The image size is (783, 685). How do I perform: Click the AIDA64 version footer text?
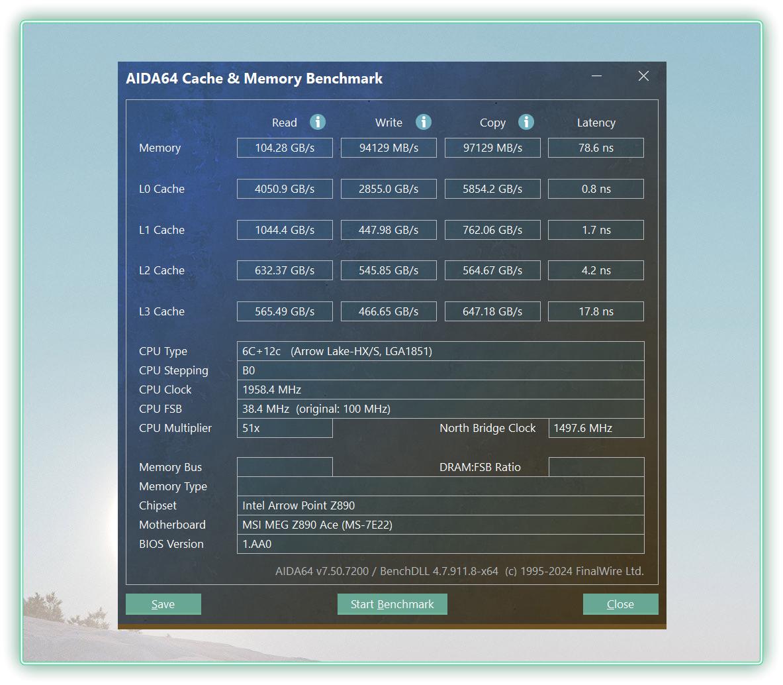coord(459,571)
